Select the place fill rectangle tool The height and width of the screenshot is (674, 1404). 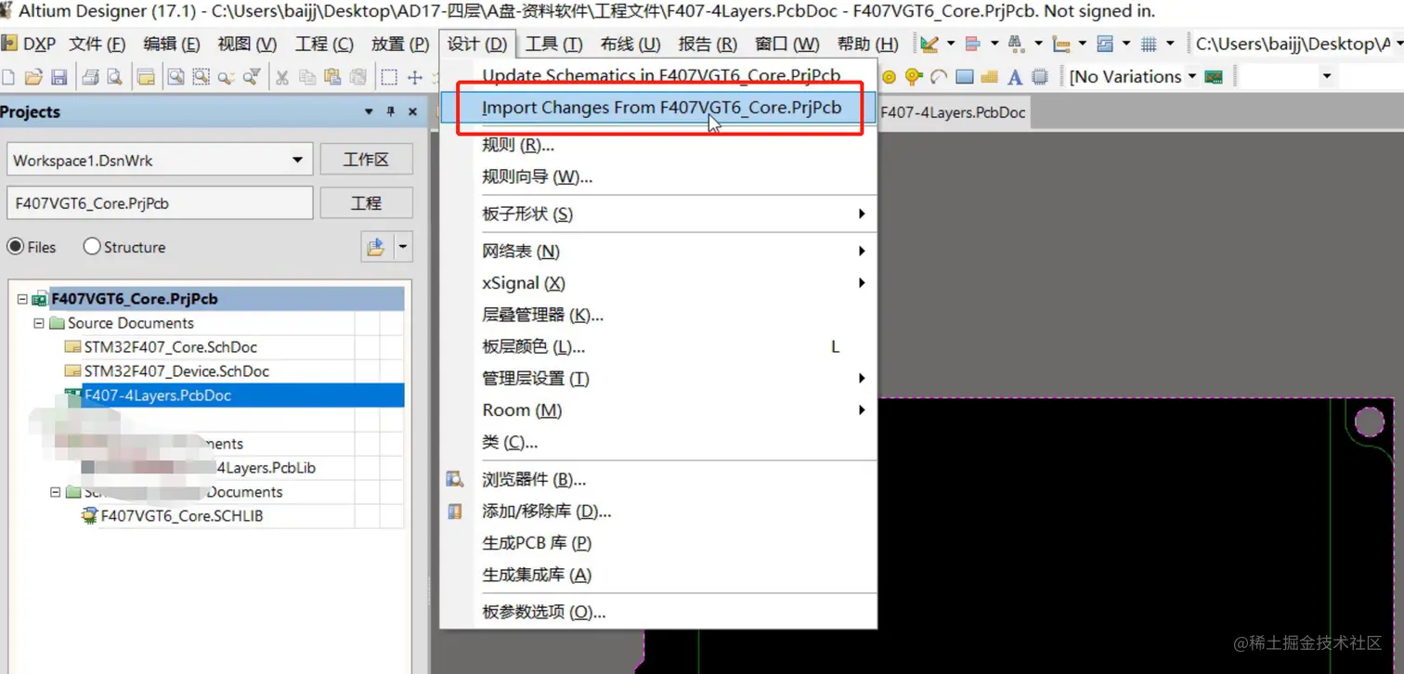(965, 77)
